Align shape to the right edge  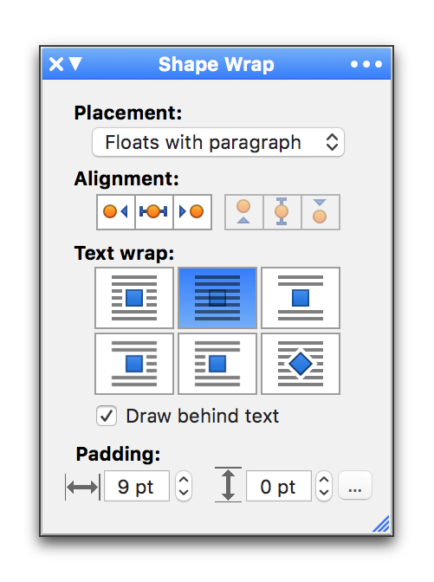[x=192, y=212]
